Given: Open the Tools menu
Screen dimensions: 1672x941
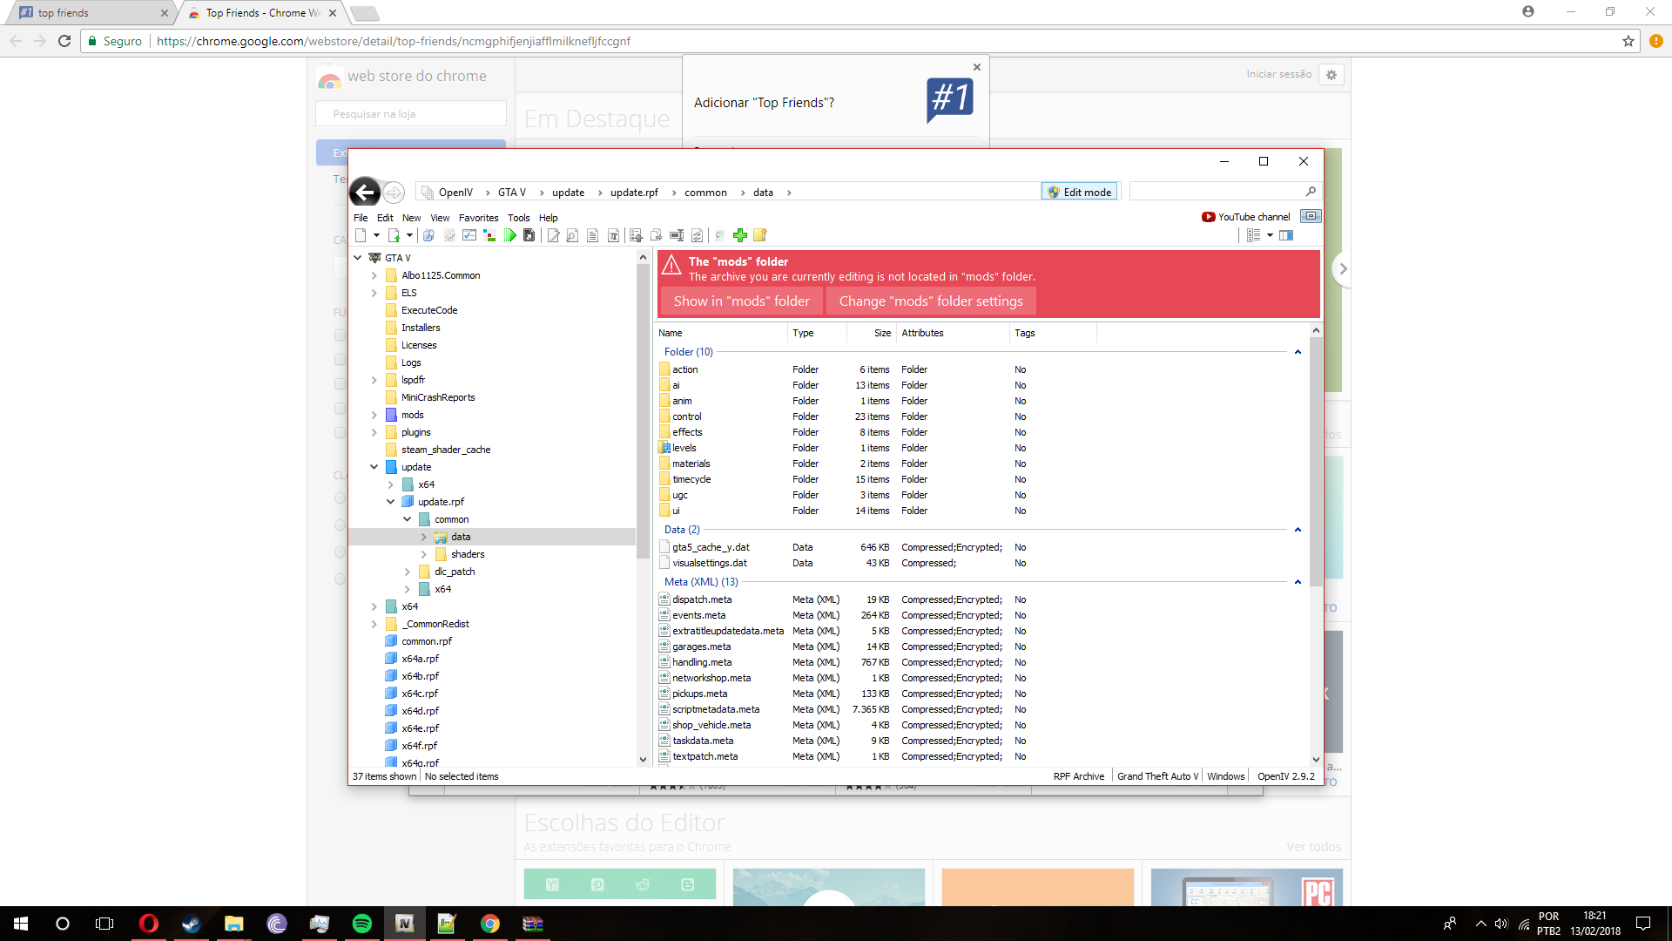Looking at the screenshot, I should pyautogui.click(x=518, y=218).
